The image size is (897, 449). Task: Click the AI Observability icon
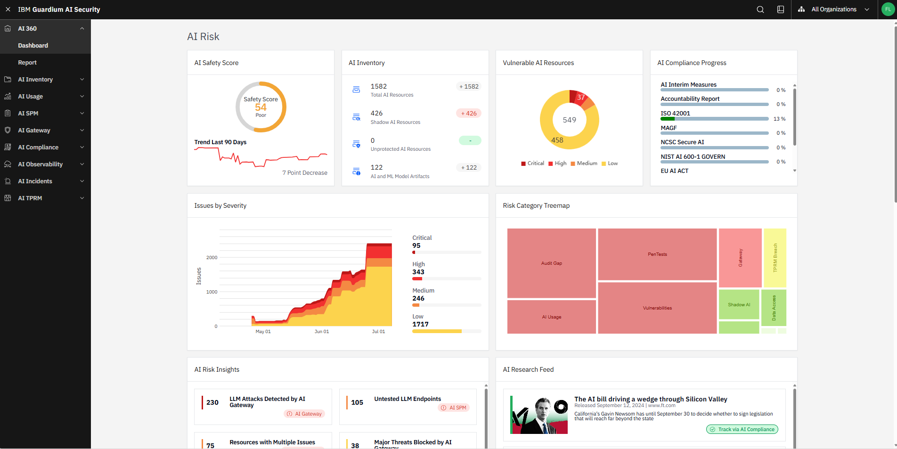coord(8,164)
